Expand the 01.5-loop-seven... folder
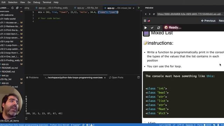Viewport: 224px width, 126px height. click(x=10, y=38)
